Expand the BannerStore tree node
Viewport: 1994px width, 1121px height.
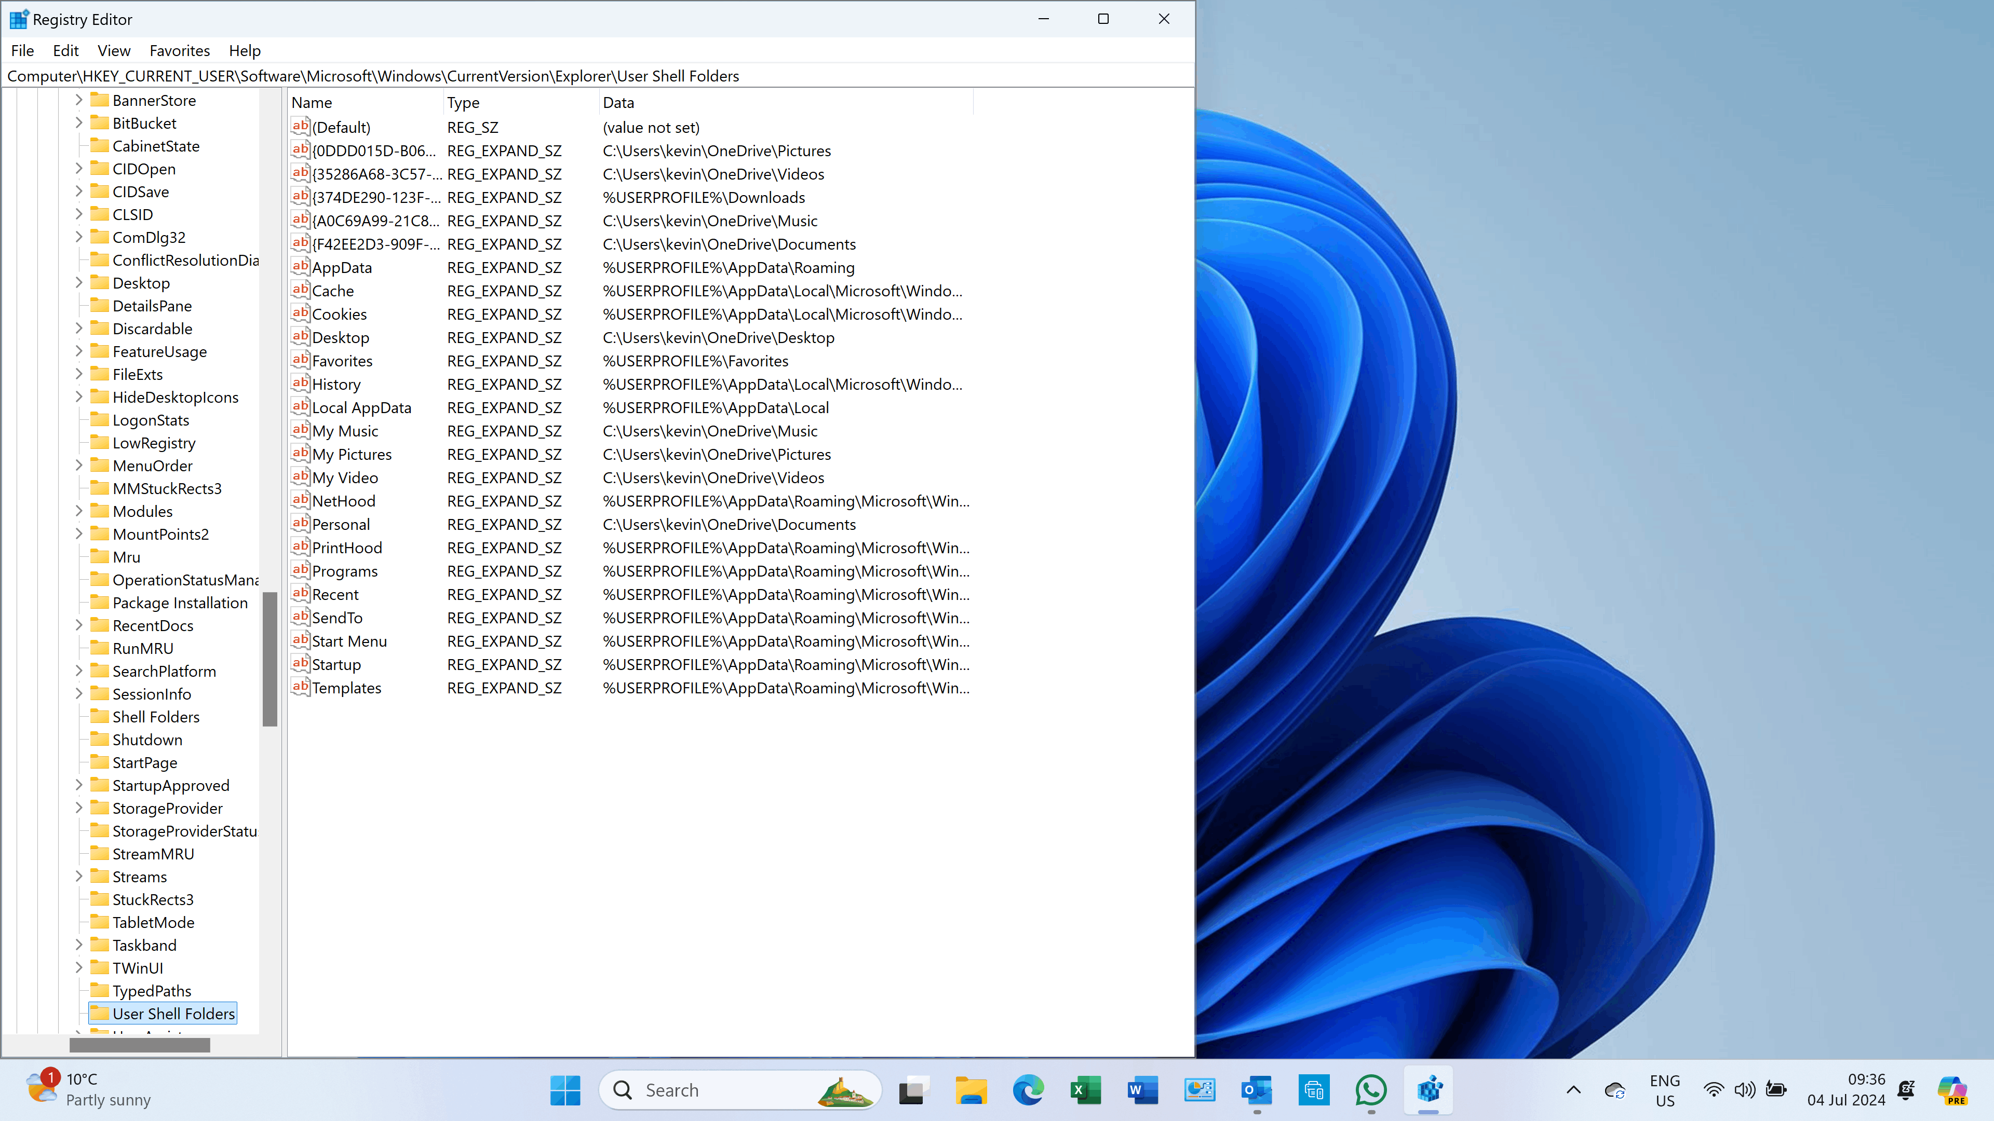point(78,100)
